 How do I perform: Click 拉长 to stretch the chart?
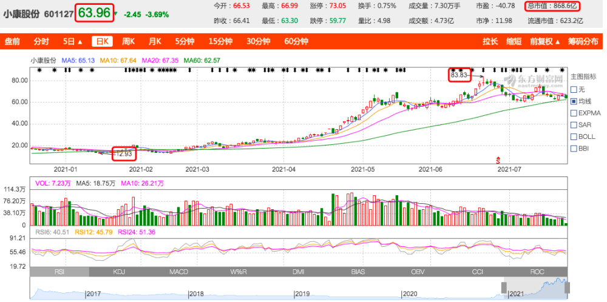tap(490, 42)
